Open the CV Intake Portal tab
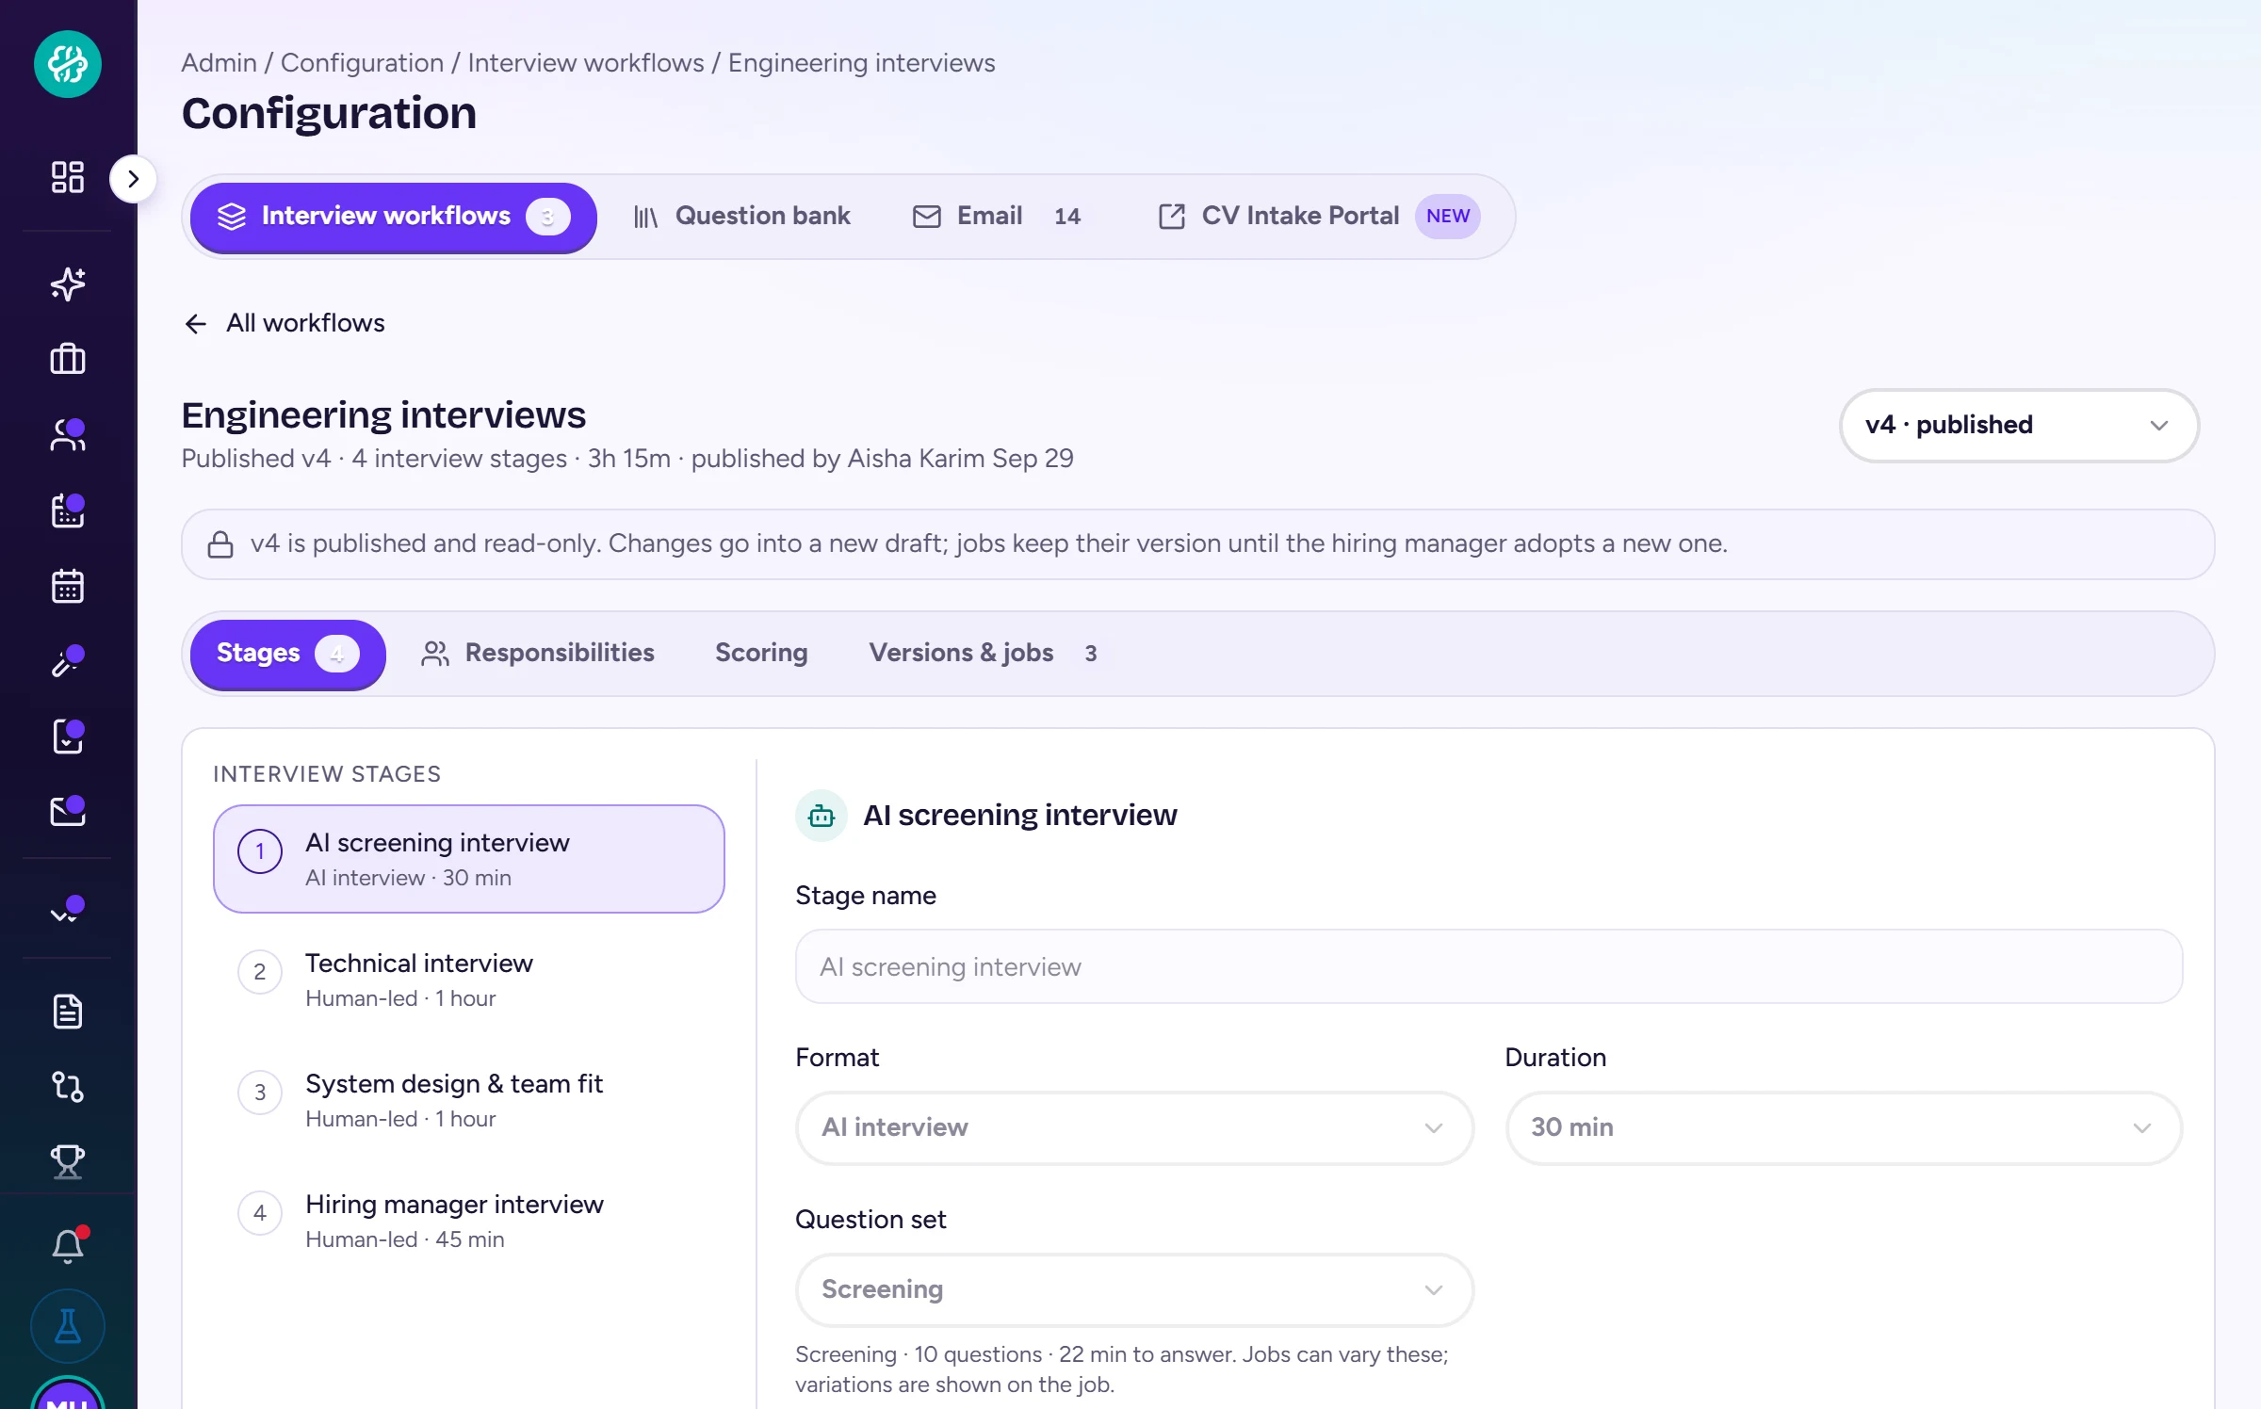This screenshot has height=1409, width=2261. [x=1318, y=217]
